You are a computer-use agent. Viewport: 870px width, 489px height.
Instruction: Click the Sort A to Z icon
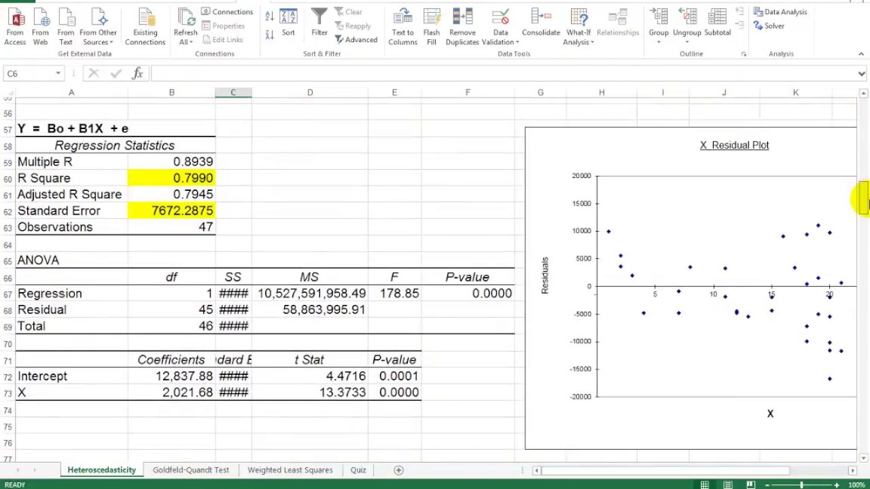point(270,16)
